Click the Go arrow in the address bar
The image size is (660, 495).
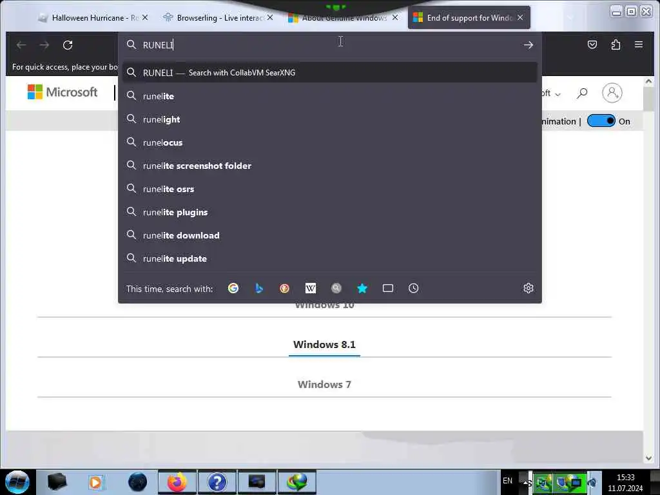coord(529,44)
